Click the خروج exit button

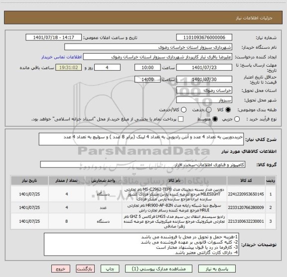[61, 269]
